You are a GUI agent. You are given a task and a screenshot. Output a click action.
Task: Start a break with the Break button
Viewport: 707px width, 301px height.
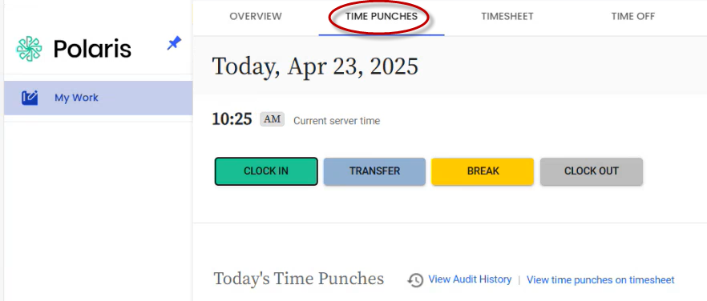click(x=483, y=171)
